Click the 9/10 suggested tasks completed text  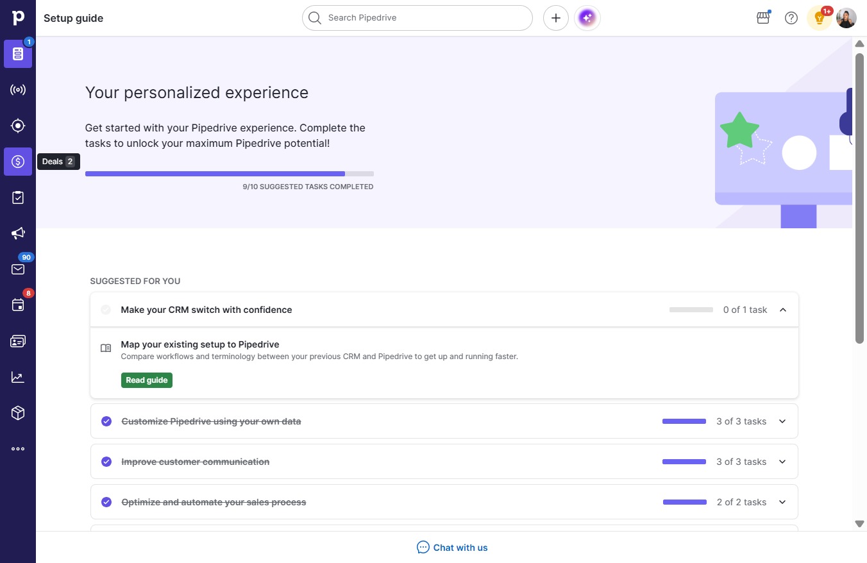[x=308, y=187]
